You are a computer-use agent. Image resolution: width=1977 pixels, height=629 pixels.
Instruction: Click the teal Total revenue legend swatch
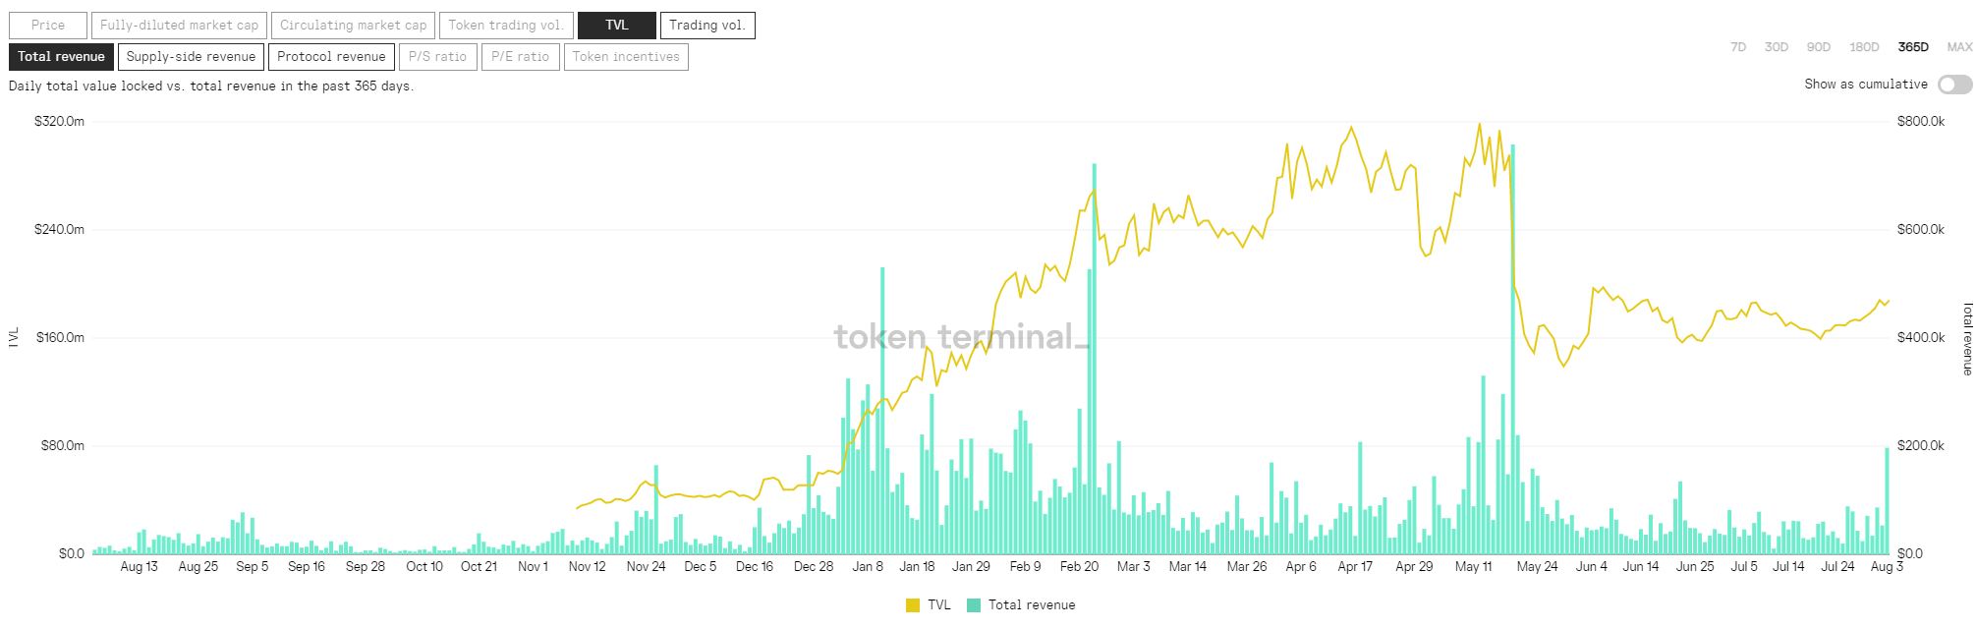click(x=974, y=605)
